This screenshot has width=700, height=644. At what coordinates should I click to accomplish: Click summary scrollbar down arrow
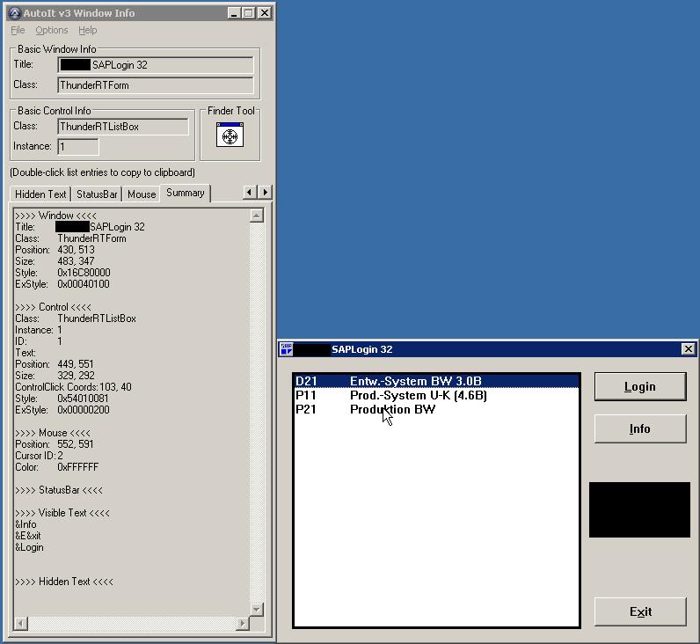(257, 609)
